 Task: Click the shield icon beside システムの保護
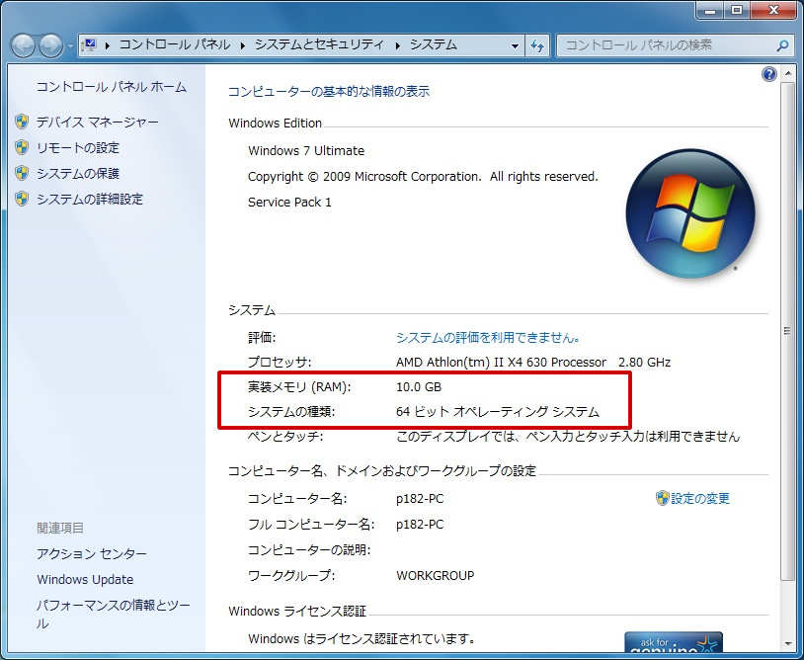(22, 173)
